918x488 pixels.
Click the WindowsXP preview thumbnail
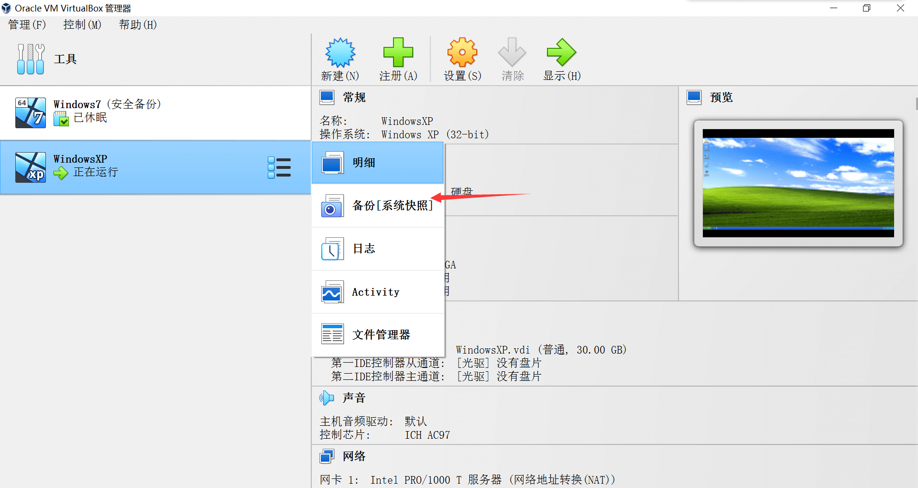pos(798,183)
